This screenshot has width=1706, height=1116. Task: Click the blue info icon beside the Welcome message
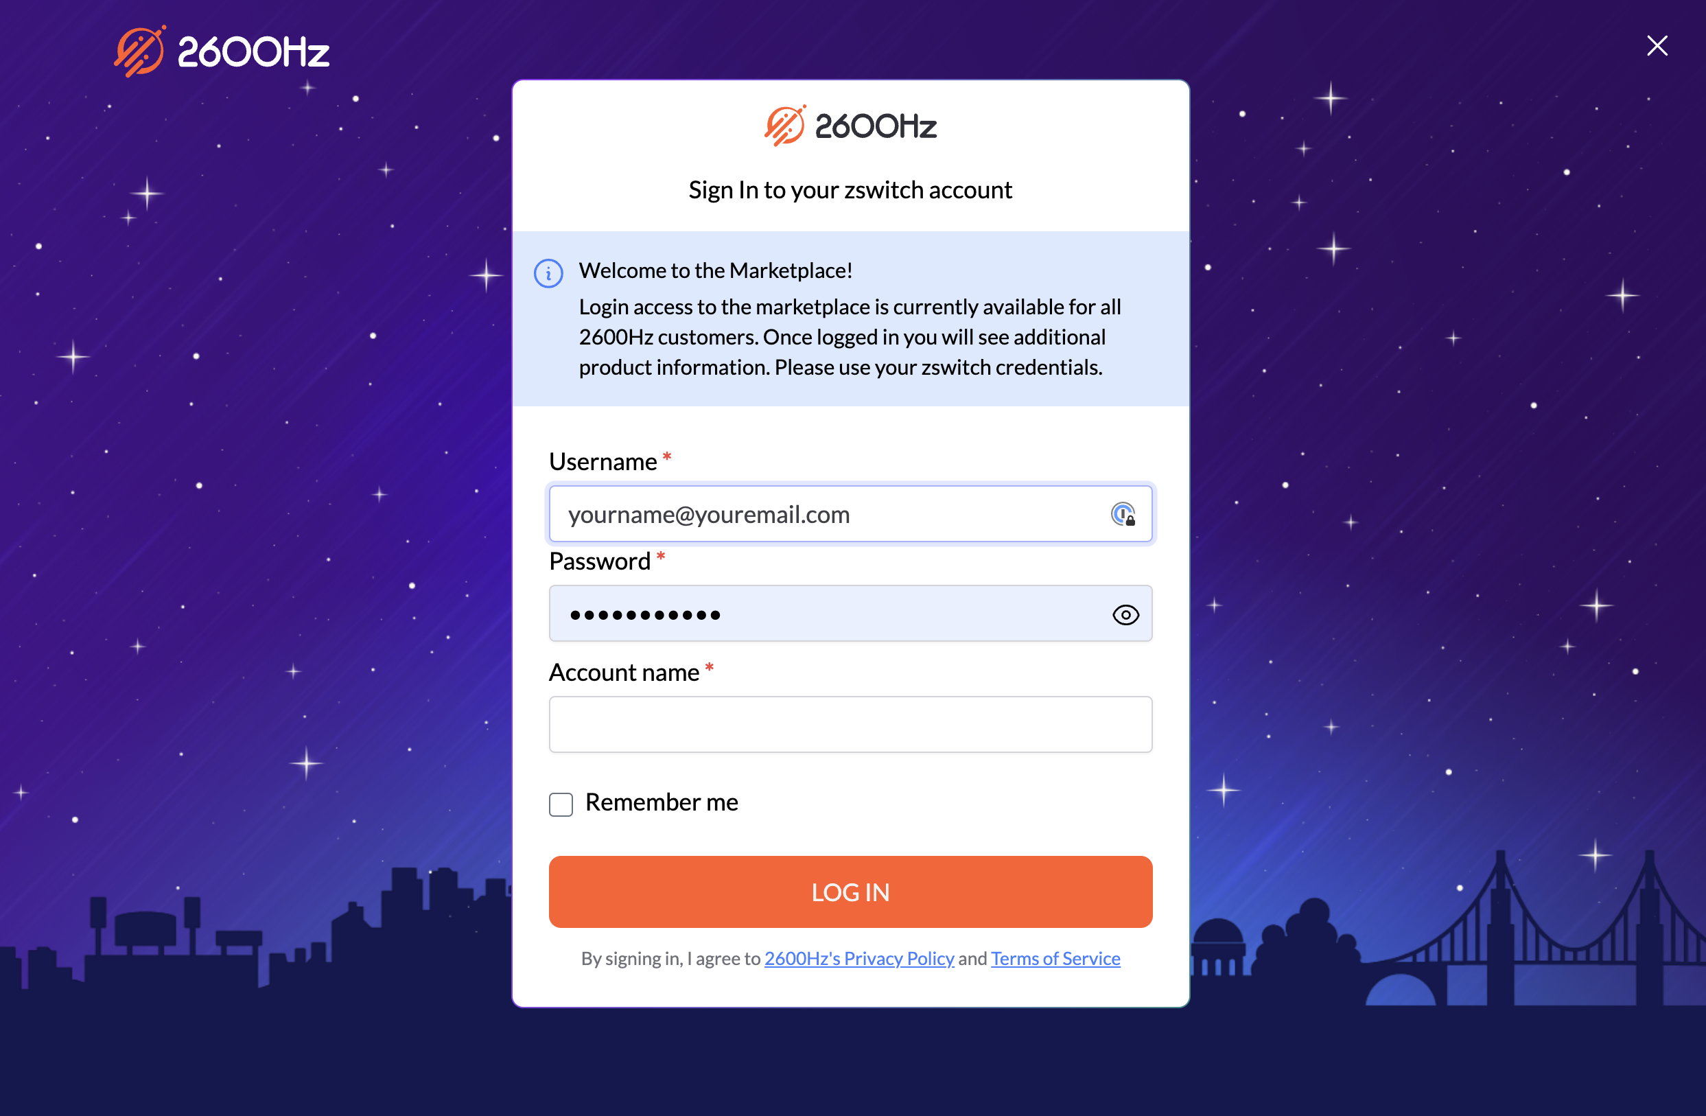point(548,273)
